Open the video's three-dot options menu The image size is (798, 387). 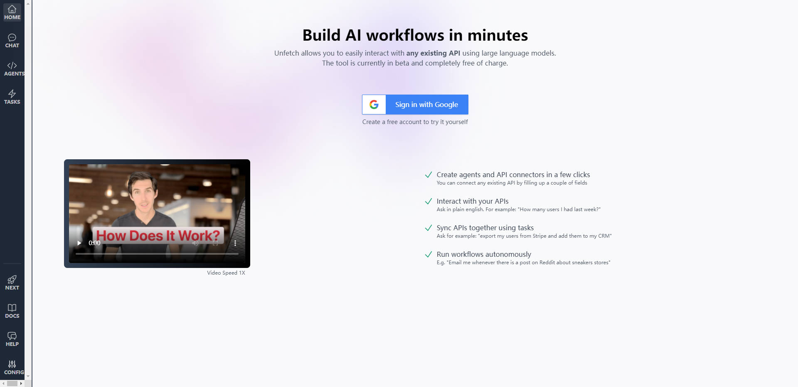(x=235, y=243)
